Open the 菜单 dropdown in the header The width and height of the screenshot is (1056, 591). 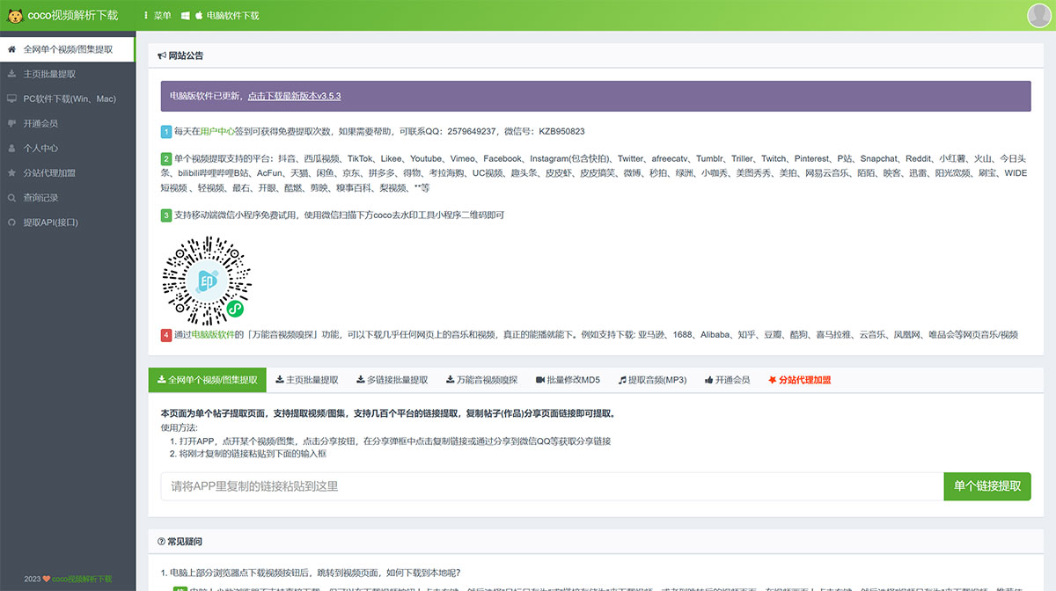coord(158,15)
